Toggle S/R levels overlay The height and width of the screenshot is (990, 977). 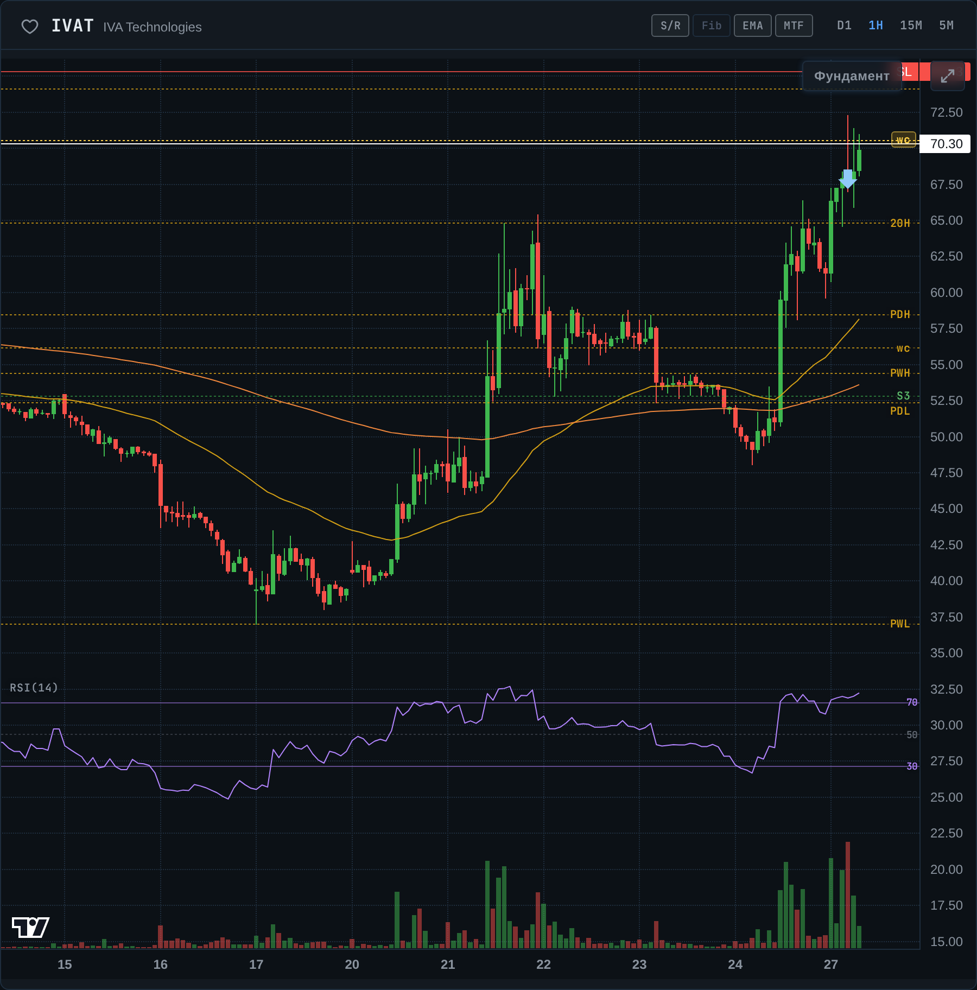pos(670,26)
